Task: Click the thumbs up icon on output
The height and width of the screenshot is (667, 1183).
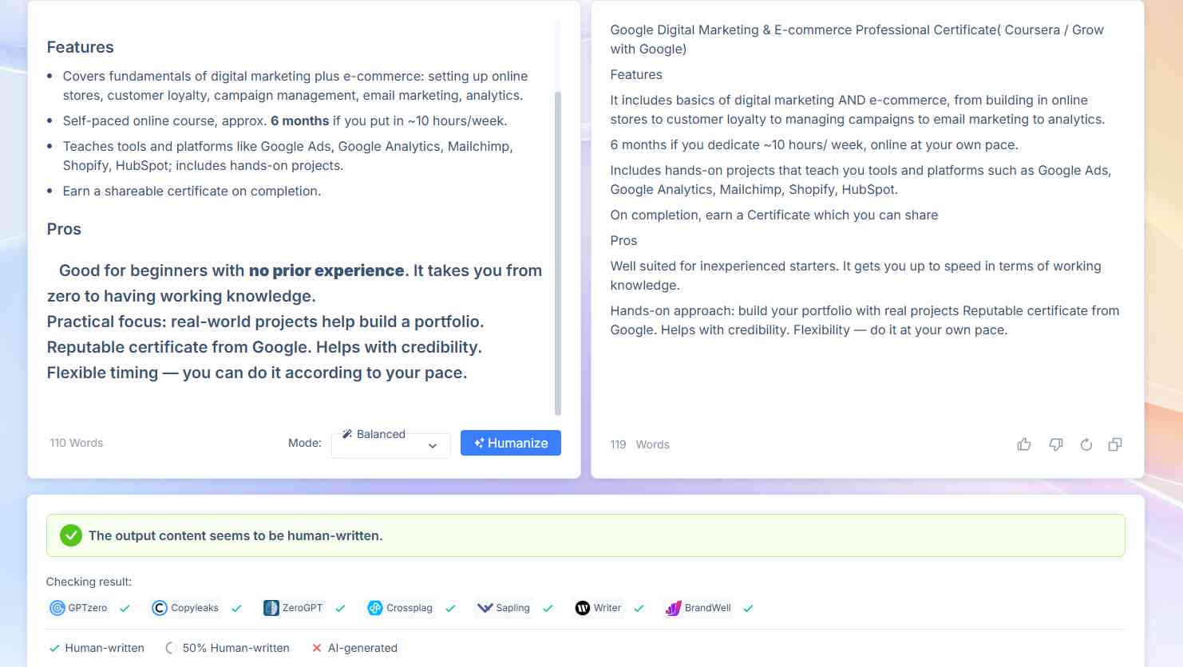Action: coord(1024,444)
